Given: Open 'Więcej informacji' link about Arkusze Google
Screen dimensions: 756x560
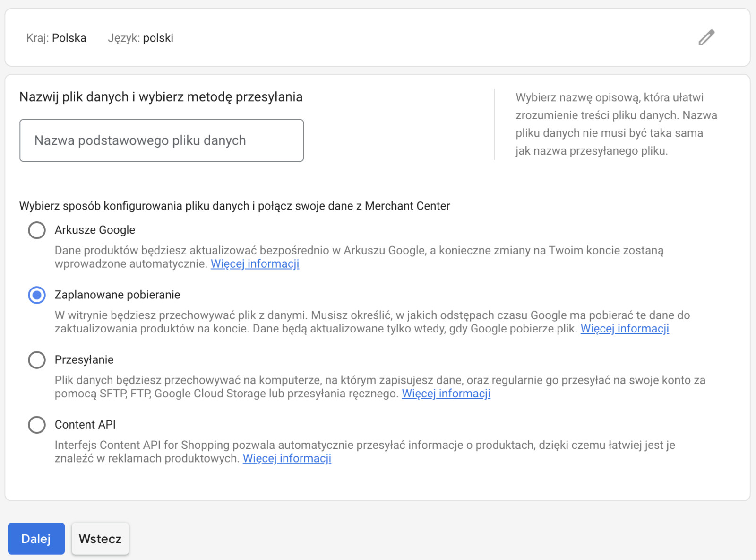Looking at the screenshot, I should [x=255, y=264].
